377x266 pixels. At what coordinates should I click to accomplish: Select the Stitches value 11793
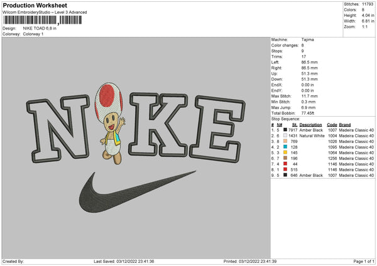coord(368,4)
